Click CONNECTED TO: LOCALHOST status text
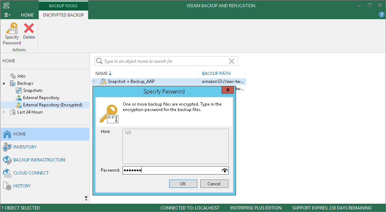The width and height of the screenshot is (386, 212). click(x=190, y=208)
